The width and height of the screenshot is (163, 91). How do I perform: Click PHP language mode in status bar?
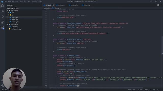click(154, 90)
